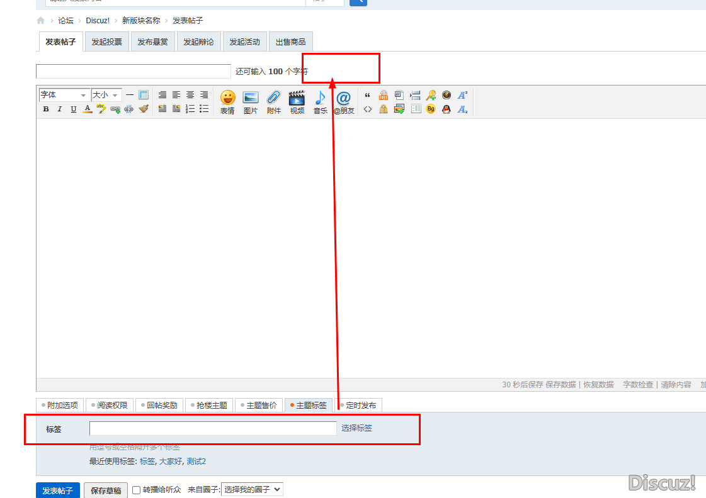The height and width of the screenshot is (498, 706).
Task: Open the 字体 font dropdown
Action: [64, 95]
